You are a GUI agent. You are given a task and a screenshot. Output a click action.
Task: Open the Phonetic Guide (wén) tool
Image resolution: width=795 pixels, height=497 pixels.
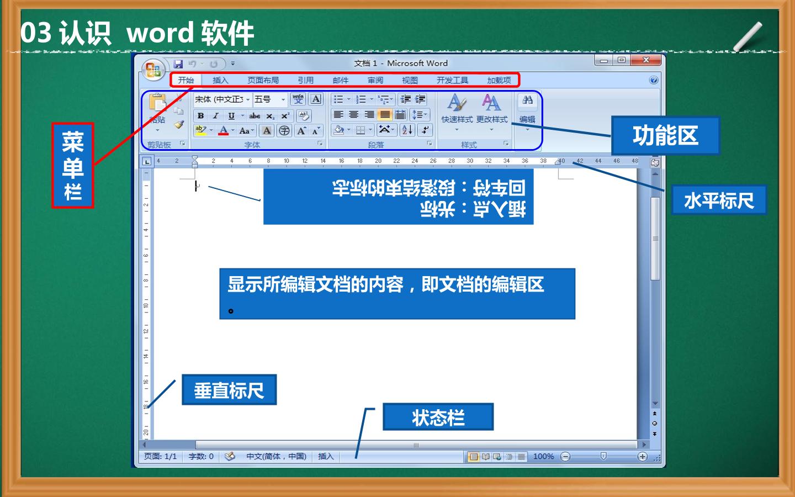click(x=298, y=99)
